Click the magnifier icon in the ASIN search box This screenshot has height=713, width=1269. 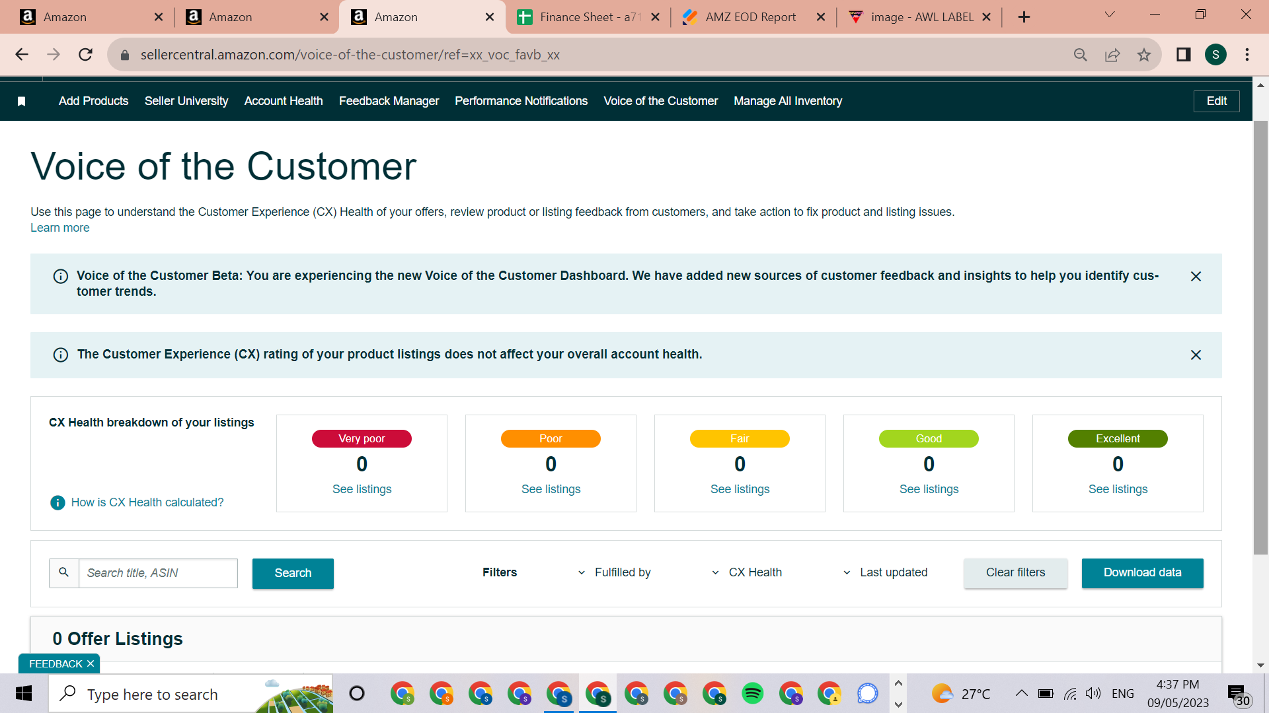pos(64,572)
